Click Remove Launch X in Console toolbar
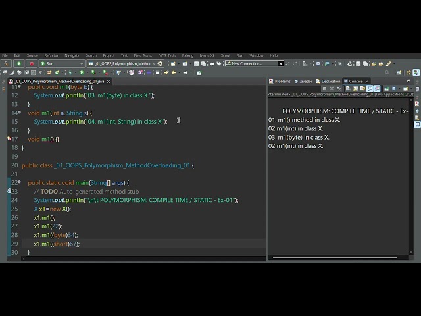This screenshot has width=421, height=316. (x=332, y=88)
